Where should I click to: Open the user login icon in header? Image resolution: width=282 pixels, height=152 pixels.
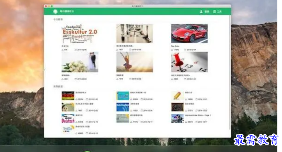(x=201, y=12)
